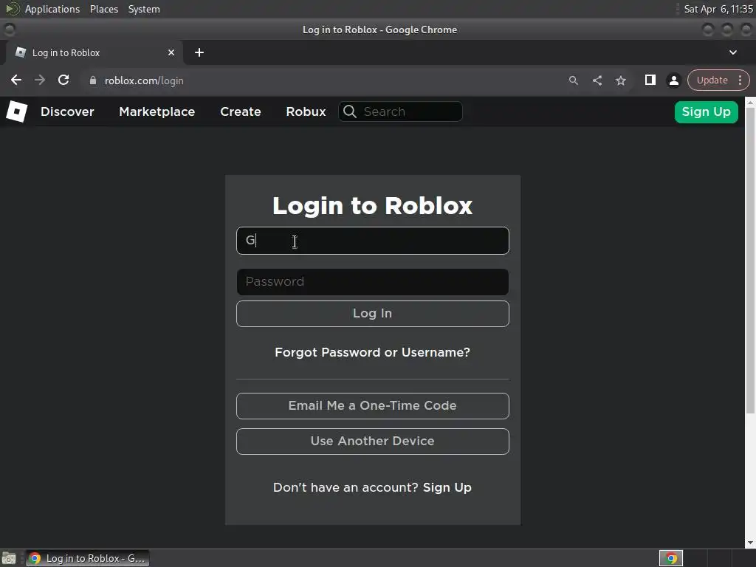The width and height of the screenshot is (756, 567).
Task: Click the Chrome icon in taskbar entry
Action: 35,558
